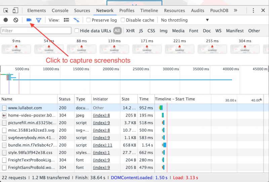The width and height of the screenshot is (269, 182).
Task: Toggle the filter funnel icon
Action: point(39,20)
